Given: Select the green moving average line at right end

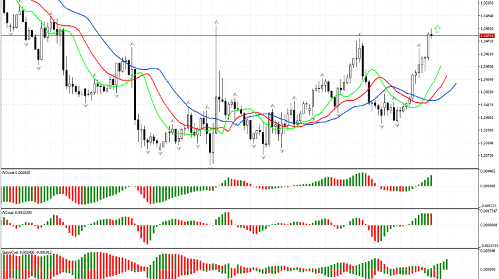Looking at the screenshot, I should pos(440,66).
